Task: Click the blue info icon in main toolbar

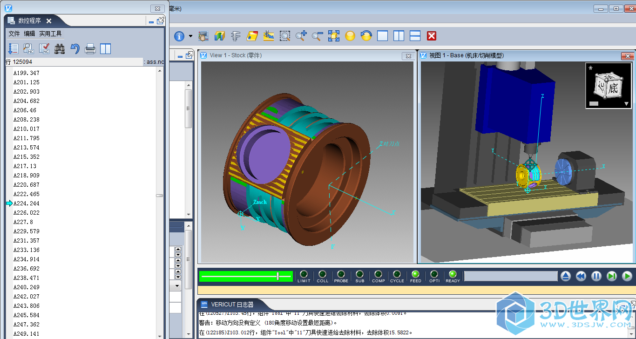Action: pyautogui.click(x=179, y=36)
